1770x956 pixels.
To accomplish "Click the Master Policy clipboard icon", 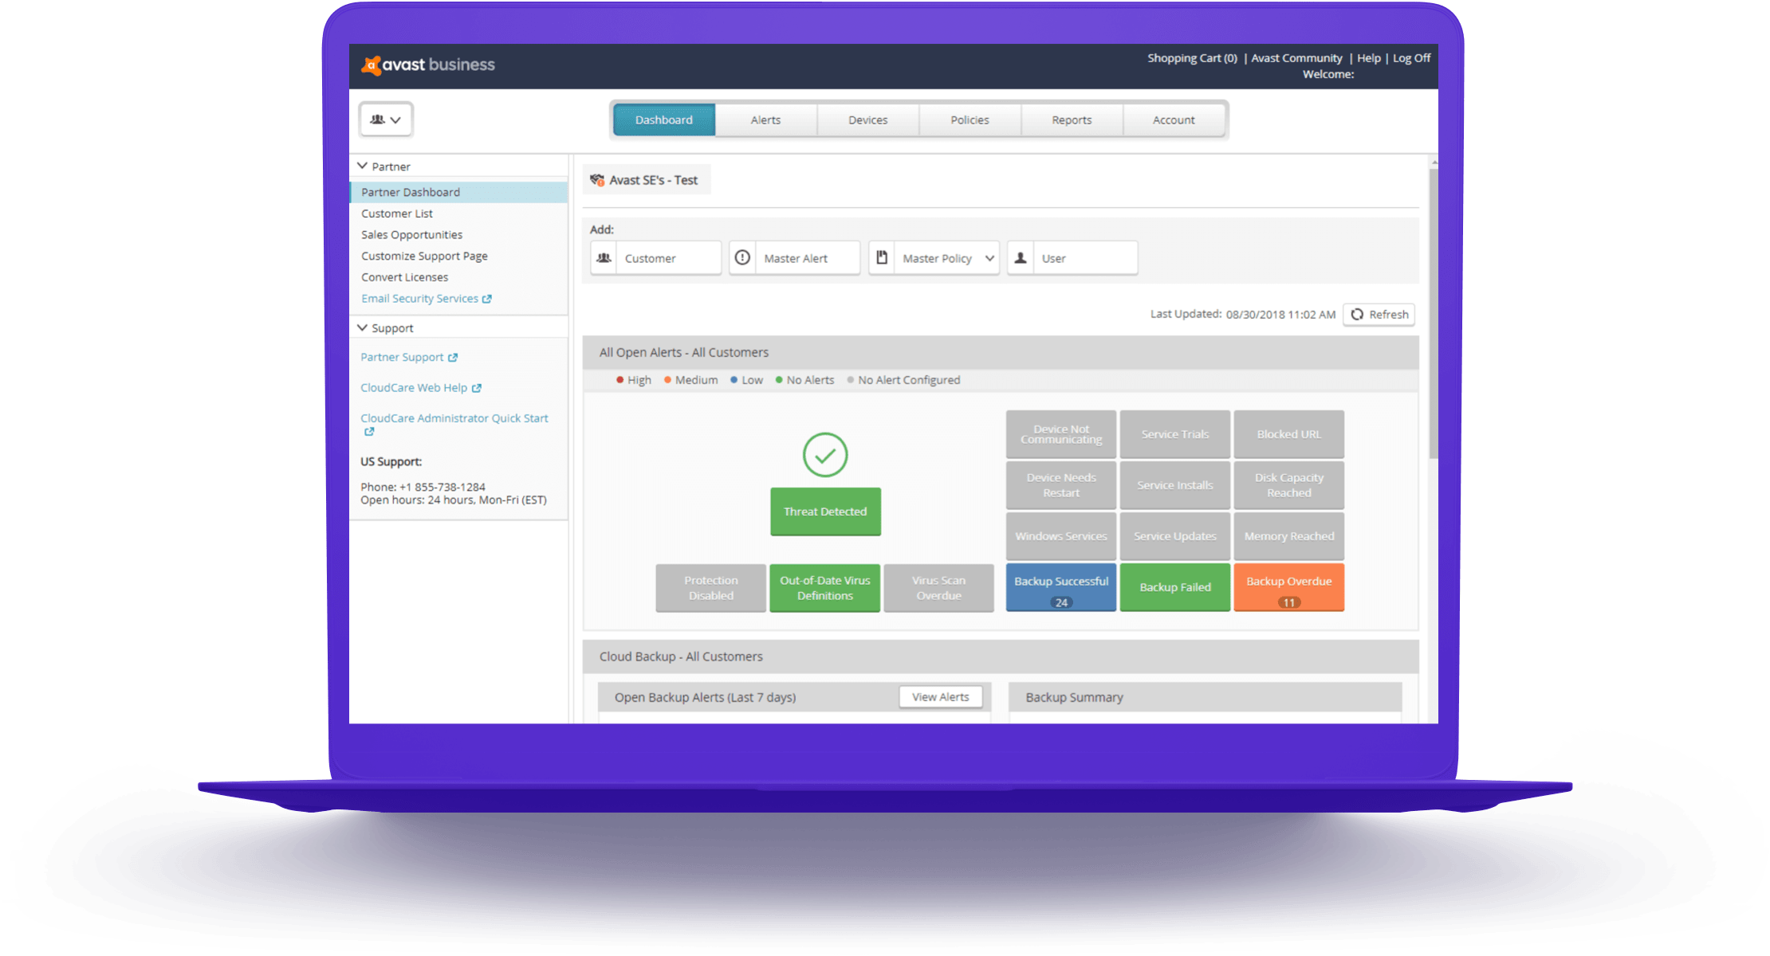I will tap(882, 258).
